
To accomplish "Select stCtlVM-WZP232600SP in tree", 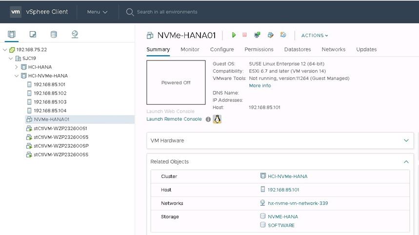I will click(61, 146).
